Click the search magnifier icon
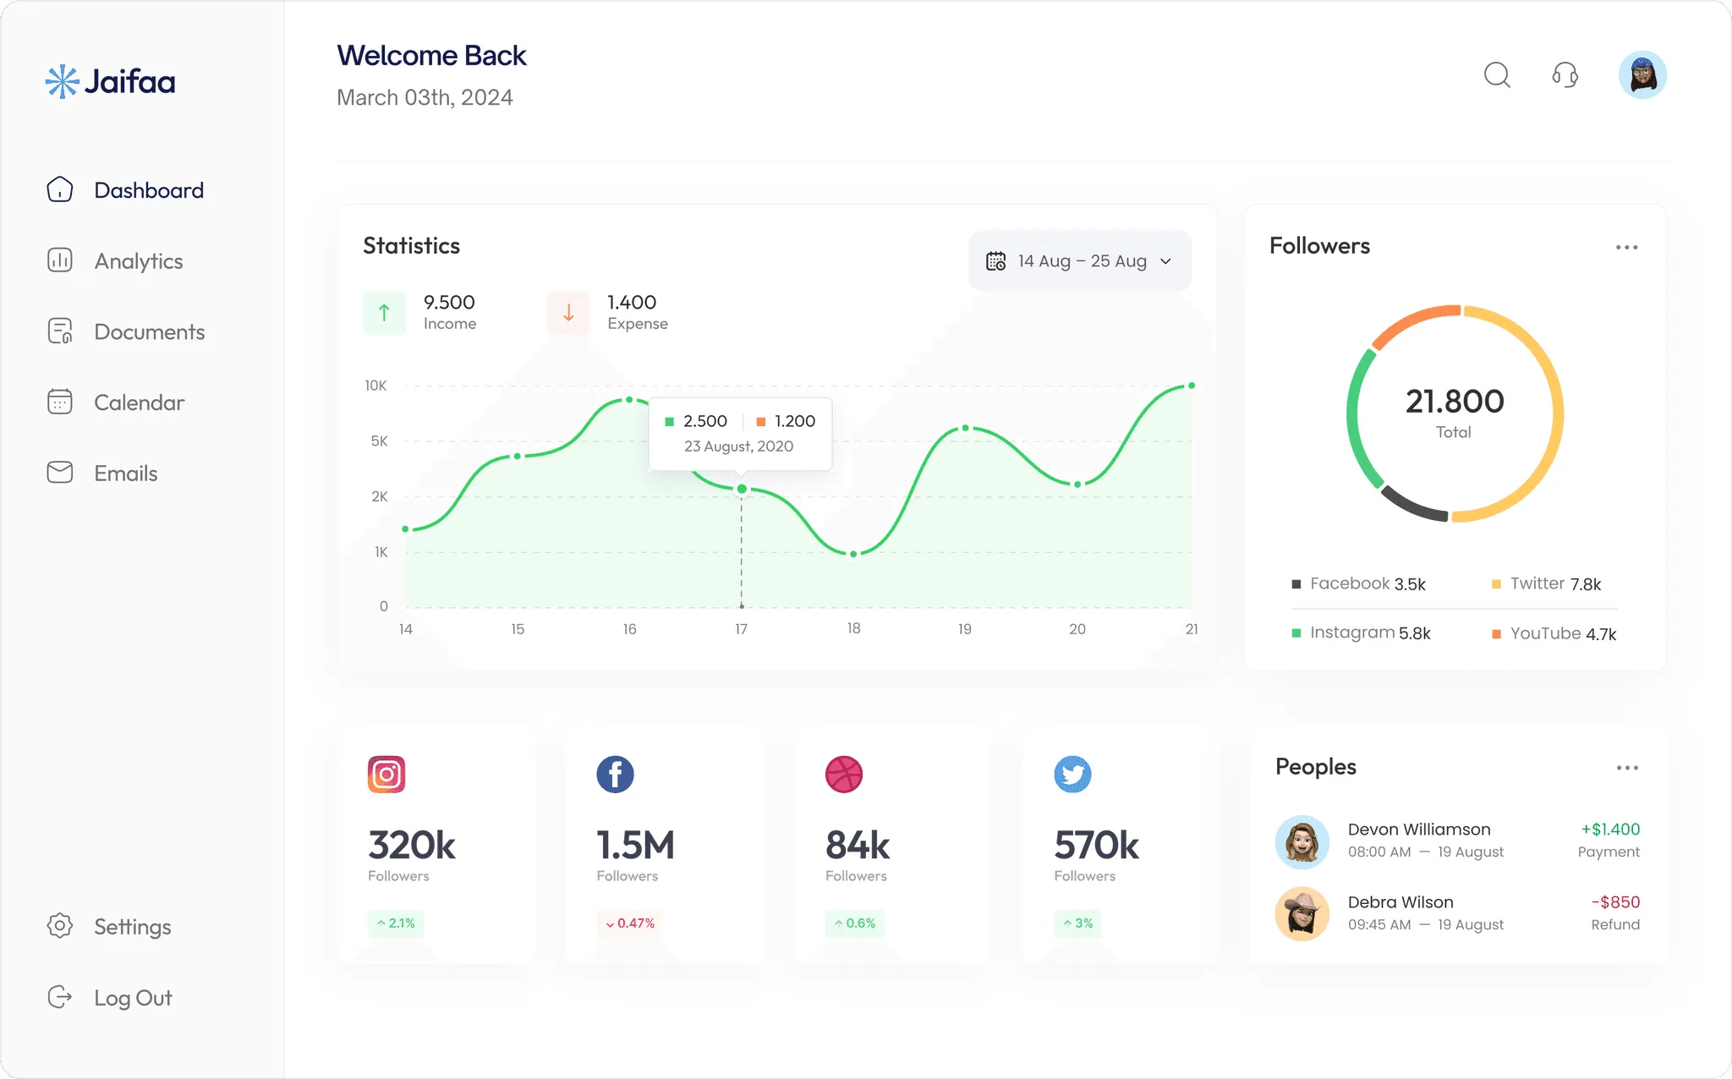Viewport: 1732px width, 1079px height. click(x=1497, y=75)
